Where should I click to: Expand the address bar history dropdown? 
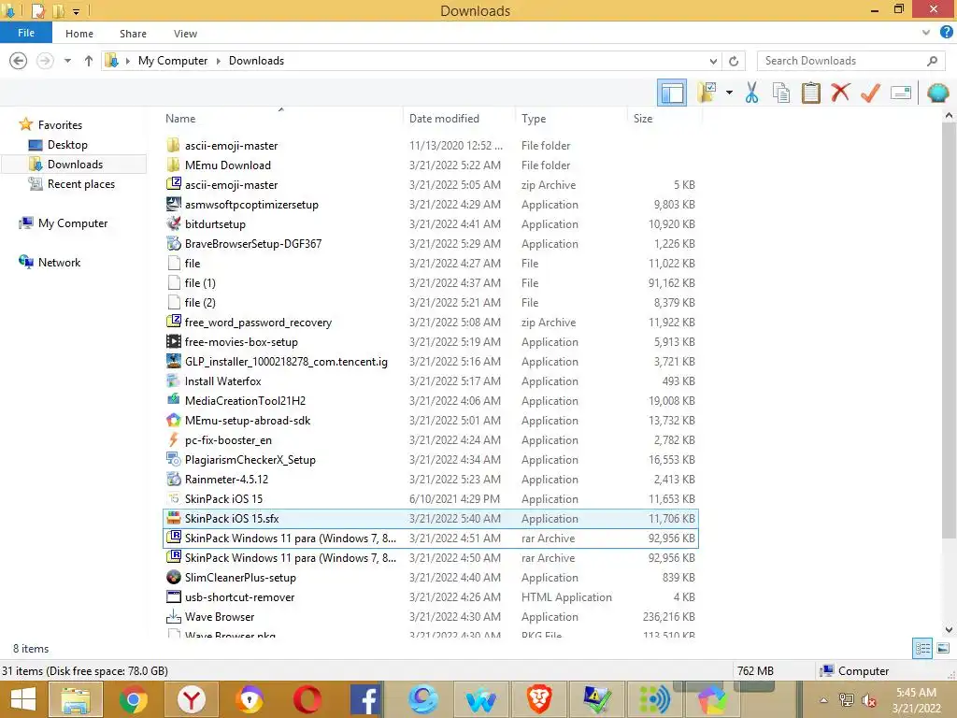tap(713, 61)
